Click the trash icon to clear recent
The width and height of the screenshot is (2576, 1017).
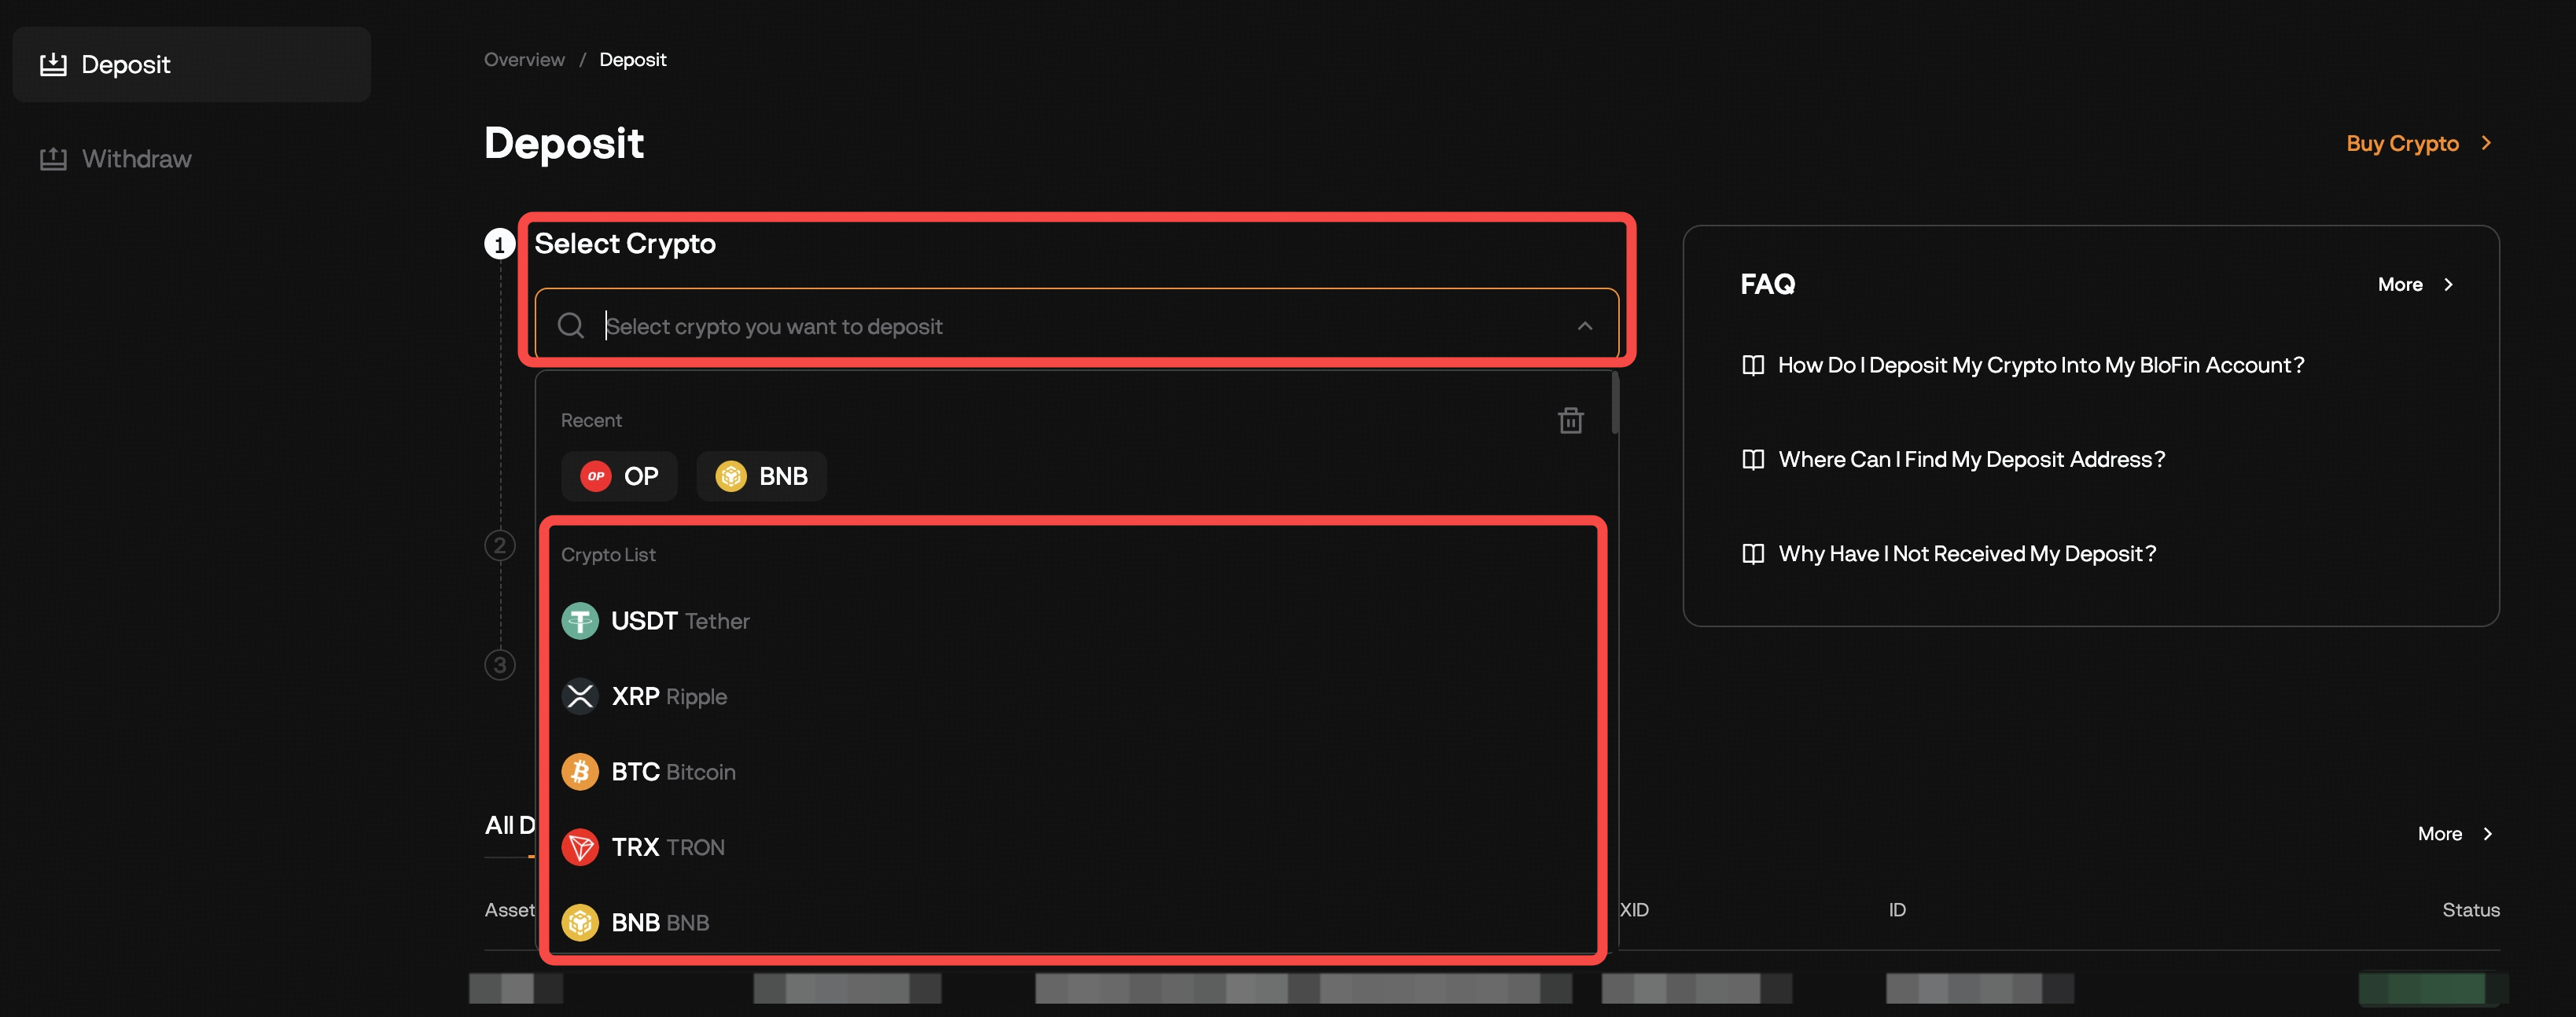pyautogui.click(x=1570, y=420)
